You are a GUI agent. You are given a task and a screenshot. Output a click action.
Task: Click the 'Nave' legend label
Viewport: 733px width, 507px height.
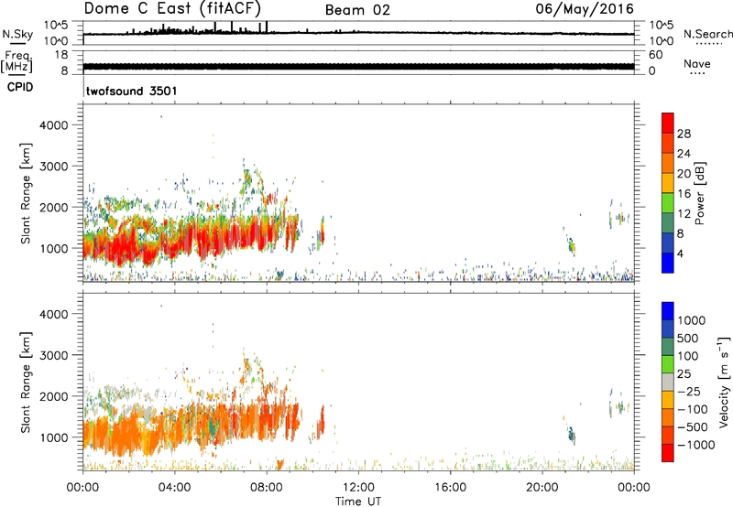click(697, 64)
